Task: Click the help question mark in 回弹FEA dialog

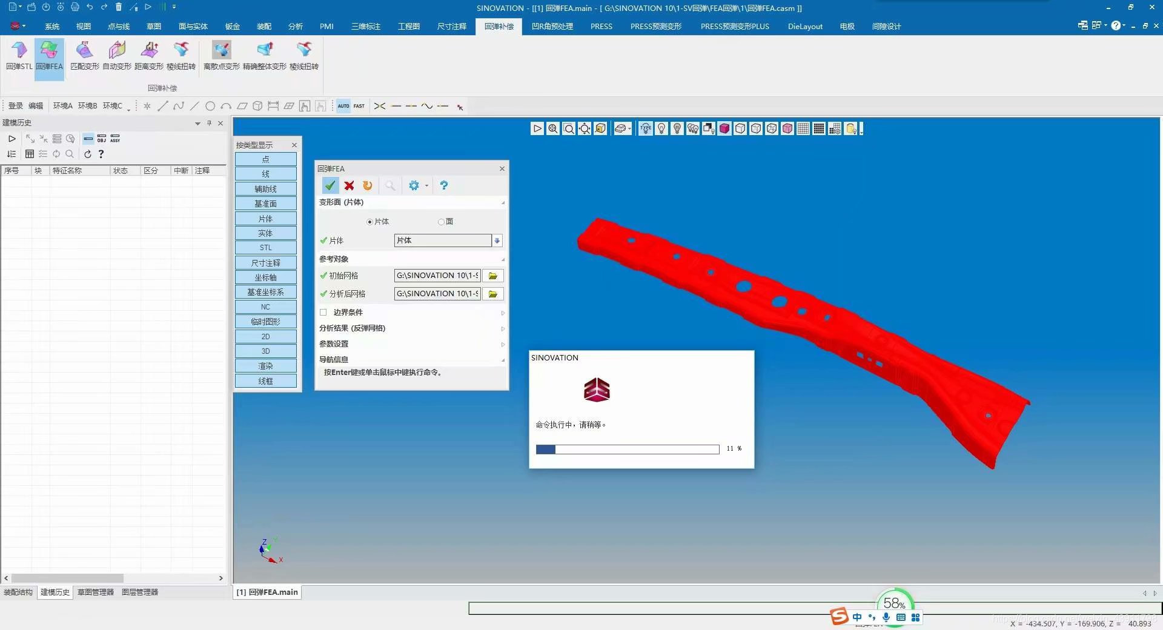Action: [x=444, y=185]
